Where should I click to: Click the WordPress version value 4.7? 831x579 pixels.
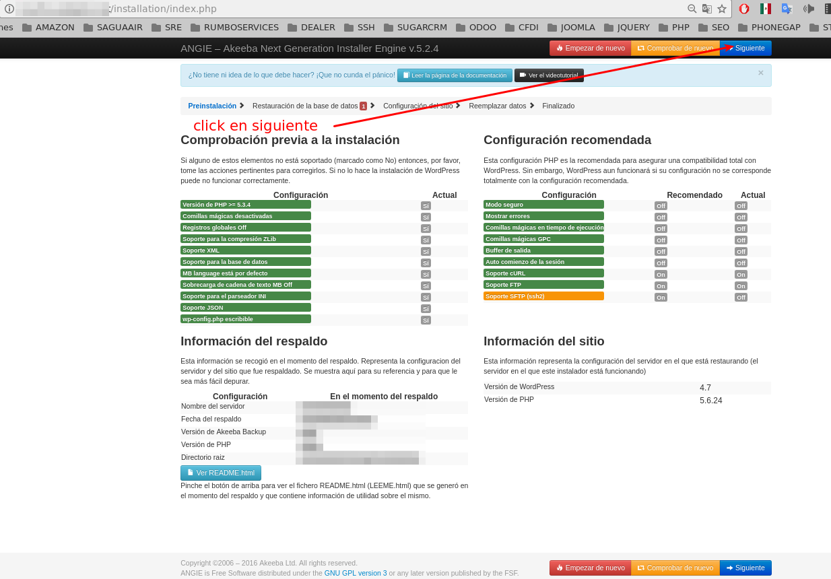click(705, 388)
